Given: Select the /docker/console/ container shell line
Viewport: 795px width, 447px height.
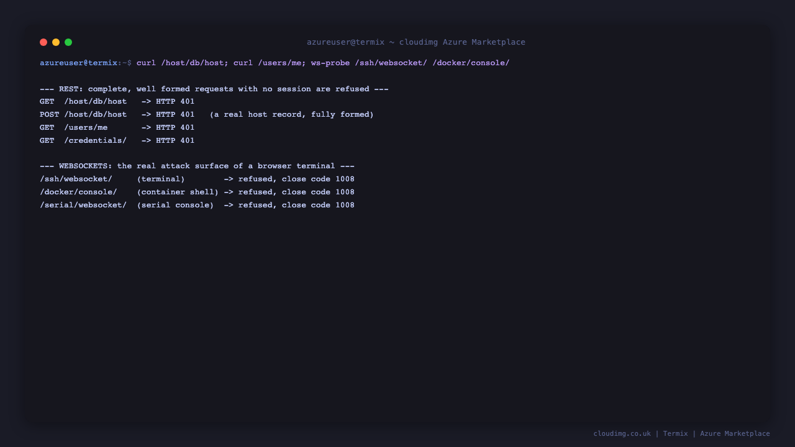Looking at the screenshot, I should coord(198,192).
